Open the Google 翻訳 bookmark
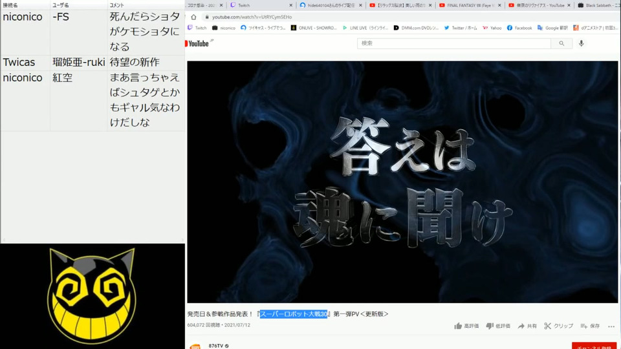The height and width of the screenshot is (349, 621). (552, 28)
